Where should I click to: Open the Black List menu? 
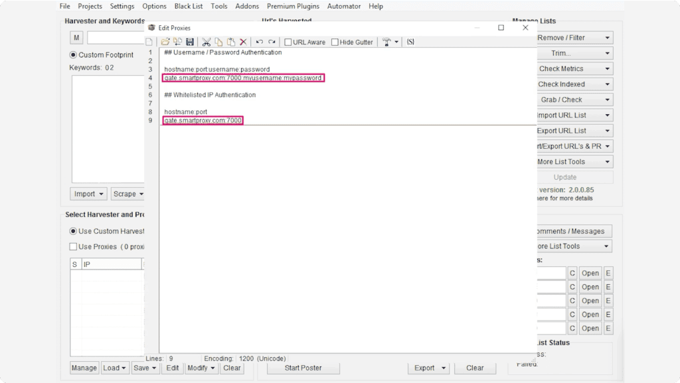point(189,6)
